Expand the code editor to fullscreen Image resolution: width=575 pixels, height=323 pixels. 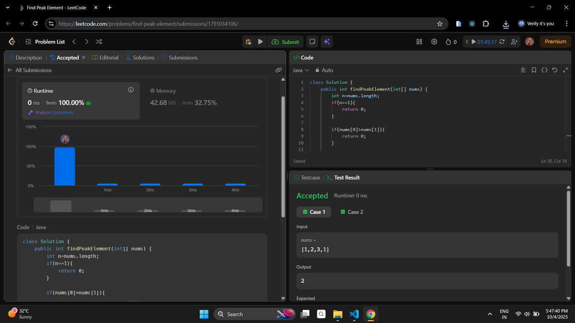click(x=565, y=70)
